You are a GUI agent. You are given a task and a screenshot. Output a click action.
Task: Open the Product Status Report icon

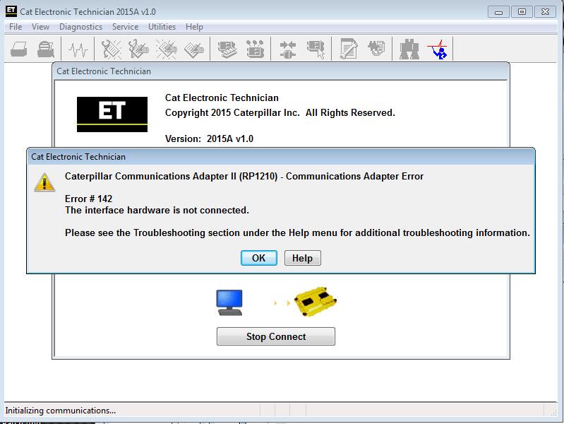[x=349, y=49]
